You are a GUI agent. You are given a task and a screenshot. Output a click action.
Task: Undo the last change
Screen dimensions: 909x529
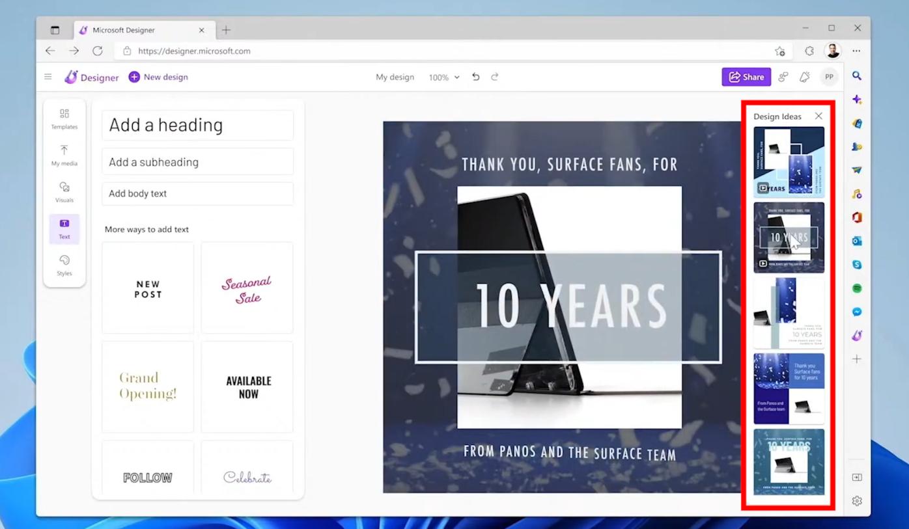click(x=475, y=76)
